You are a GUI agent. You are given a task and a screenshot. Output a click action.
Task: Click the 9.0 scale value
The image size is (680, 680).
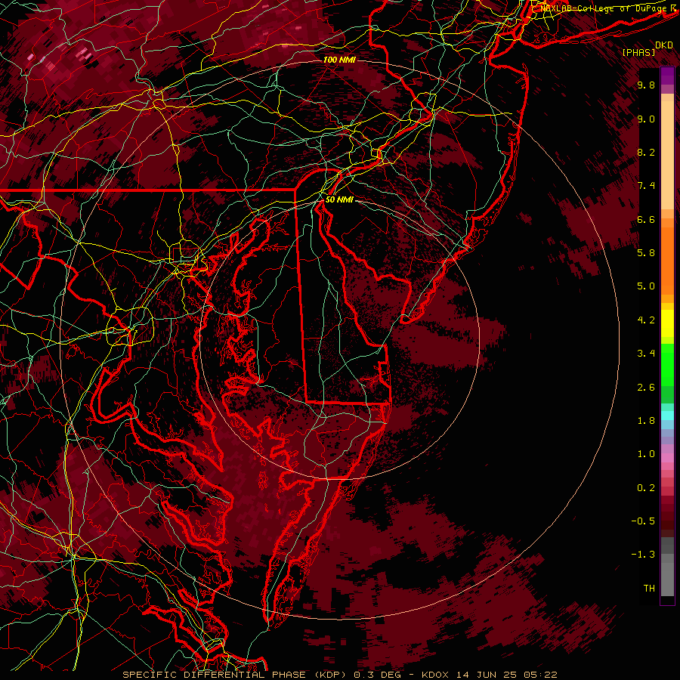[x=646, y=119]
